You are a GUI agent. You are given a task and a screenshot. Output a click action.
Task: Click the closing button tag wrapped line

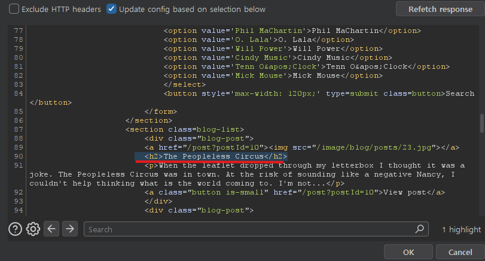51,102
